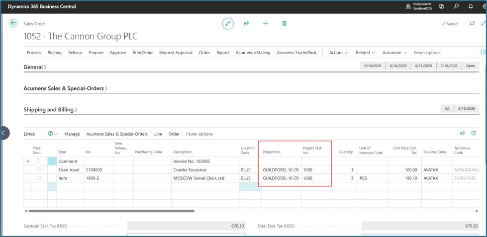Select the 2100009 number cell
The height and width of the screenshot is (237, 487).
(98, 170)
